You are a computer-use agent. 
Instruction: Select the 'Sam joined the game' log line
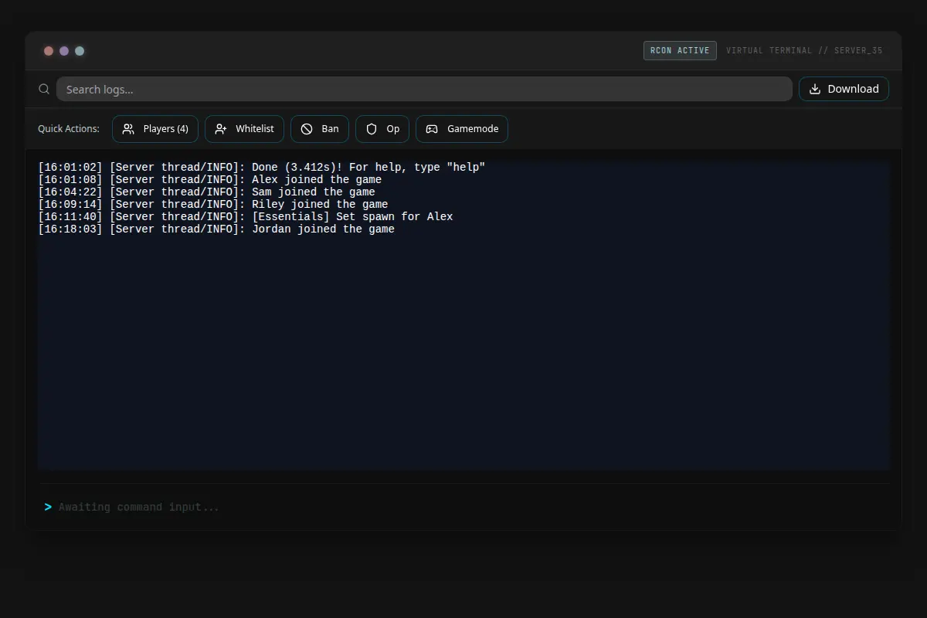point(207,192)
